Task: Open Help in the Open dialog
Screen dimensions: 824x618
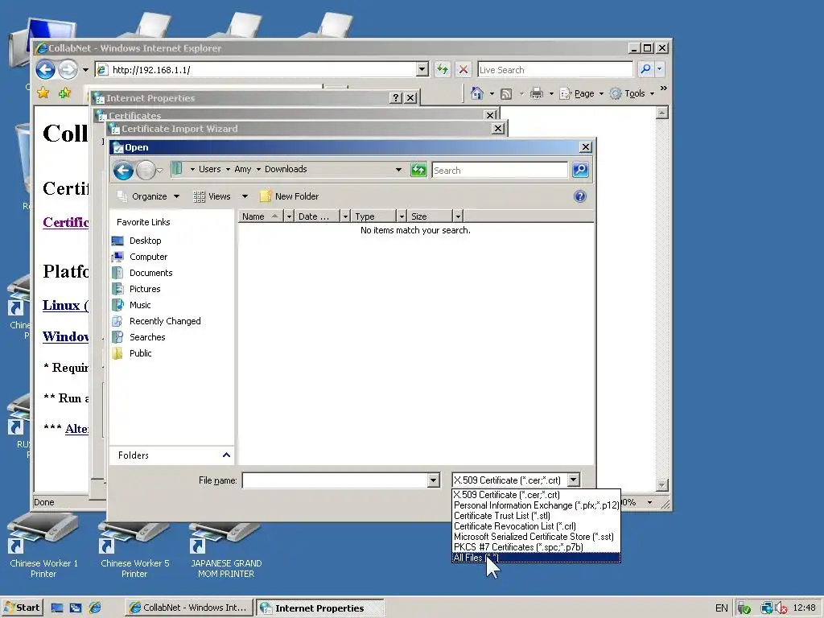Action: point(579,196)
